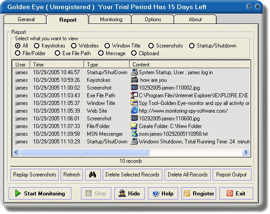Select the Screenshots radio button

pos(151,46)
